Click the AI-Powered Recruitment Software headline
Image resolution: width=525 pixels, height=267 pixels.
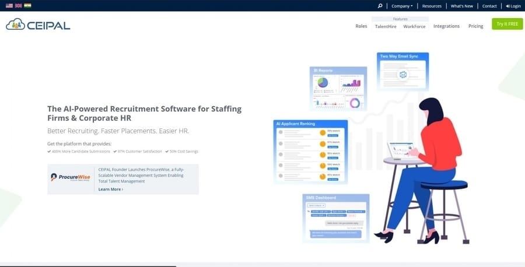pos(144,114)
